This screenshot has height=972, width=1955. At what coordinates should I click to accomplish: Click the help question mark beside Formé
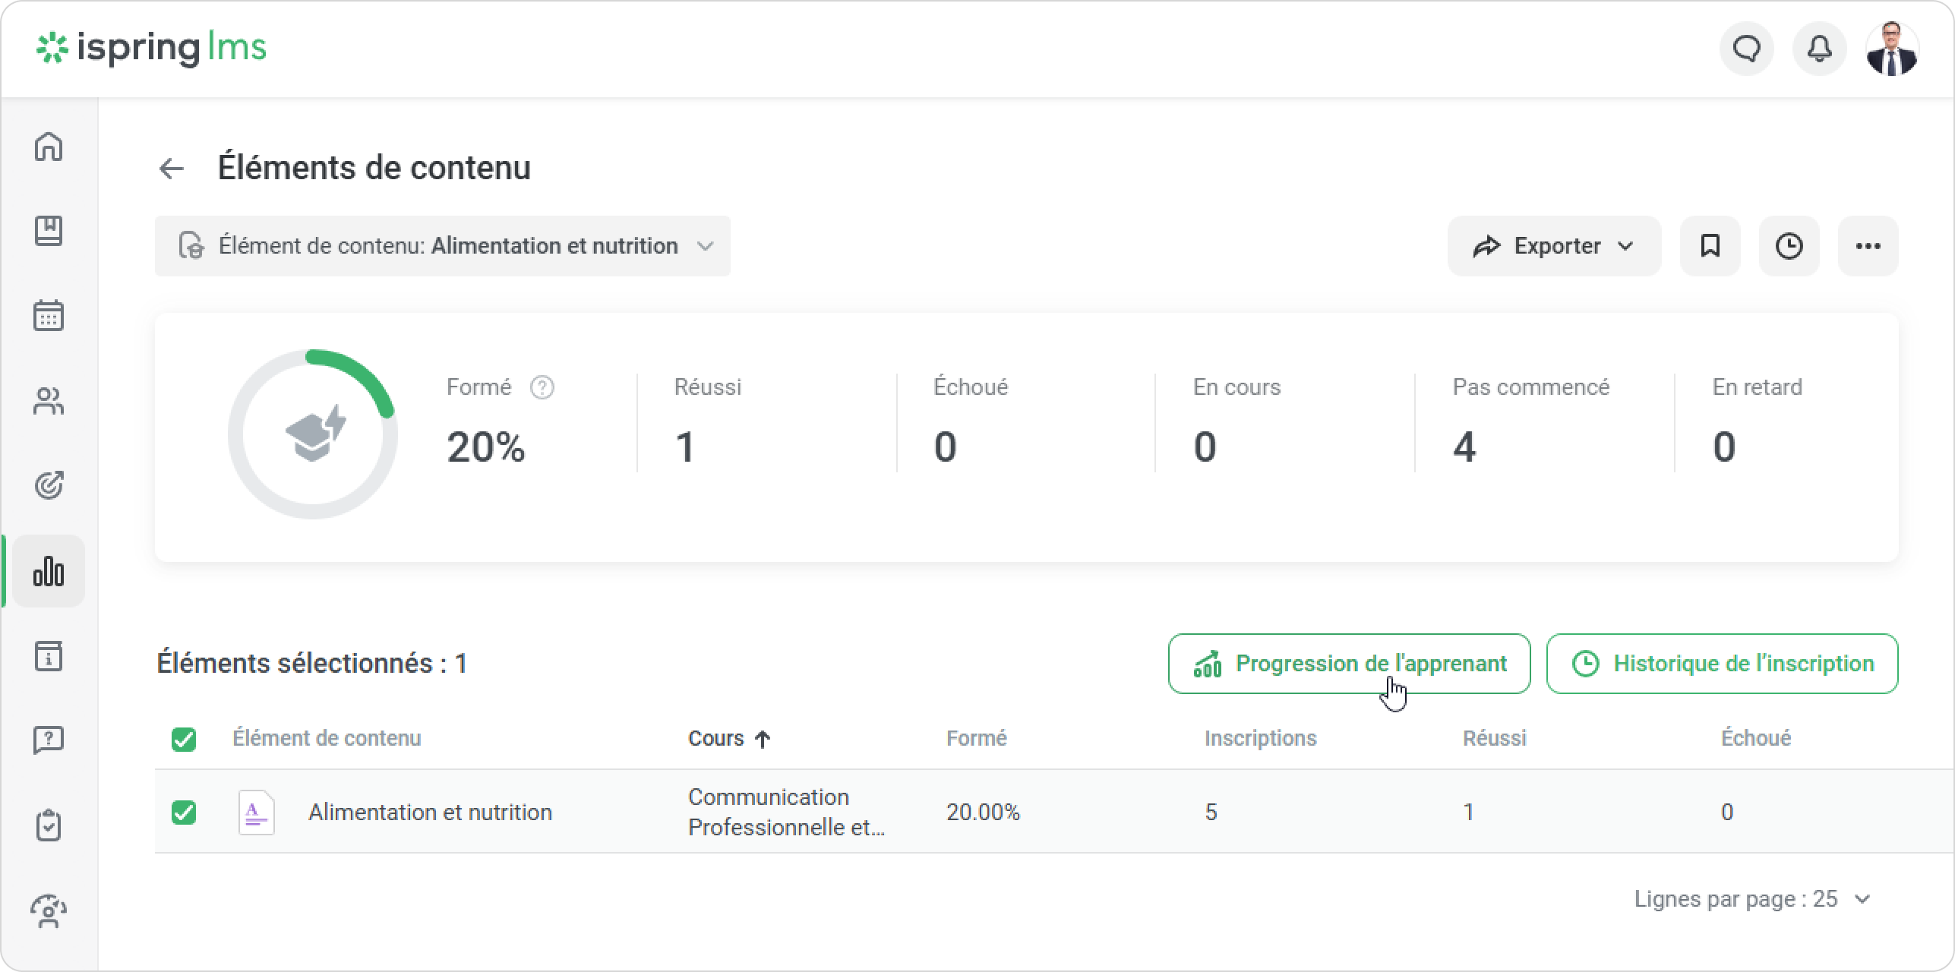coord(542,387)
